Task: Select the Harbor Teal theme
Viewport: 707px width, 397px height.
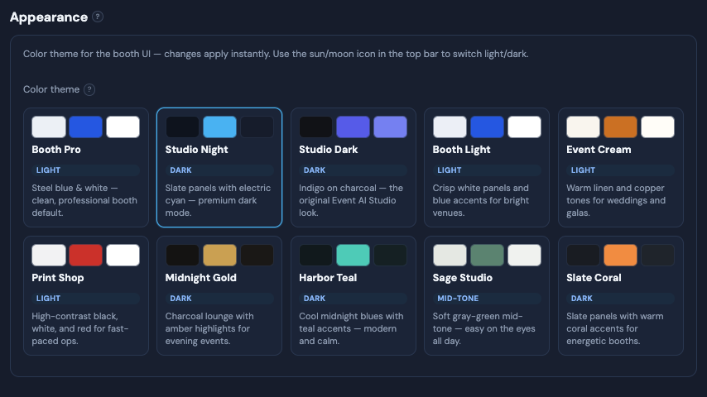Action: pyautogui.click(x=353, y=295)
